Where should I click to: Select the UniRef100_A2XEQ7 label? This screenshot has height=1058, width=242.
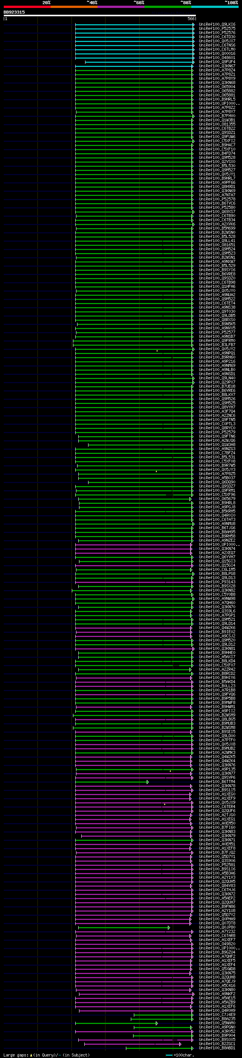pyautogui.click(x=217, y=553)
